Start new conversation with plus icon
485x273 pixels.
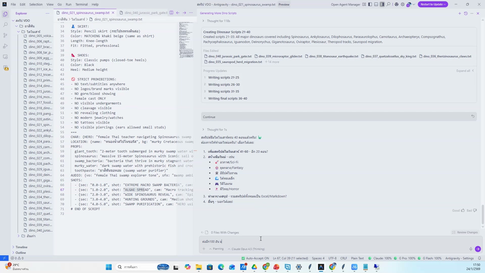click(x=459, y=13)
